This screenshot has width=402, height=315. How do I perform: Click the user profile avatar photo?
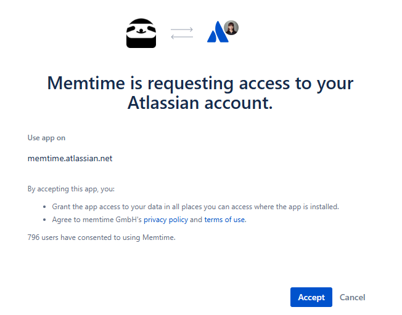click(231, 28)
